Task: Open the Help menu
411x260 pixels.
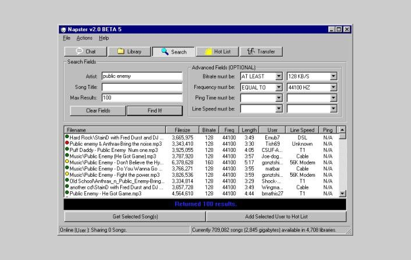Action: click(x=104, y=38)
